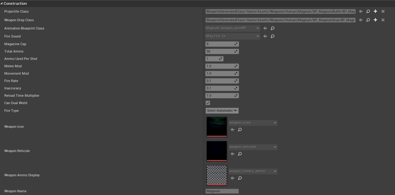Viewport: 395px width, 195px height.
Task: Click Projectile Class path field
Action: (281, 11)
